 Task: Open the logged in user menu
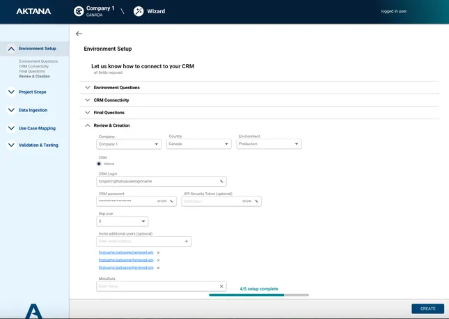click(394, 11)
